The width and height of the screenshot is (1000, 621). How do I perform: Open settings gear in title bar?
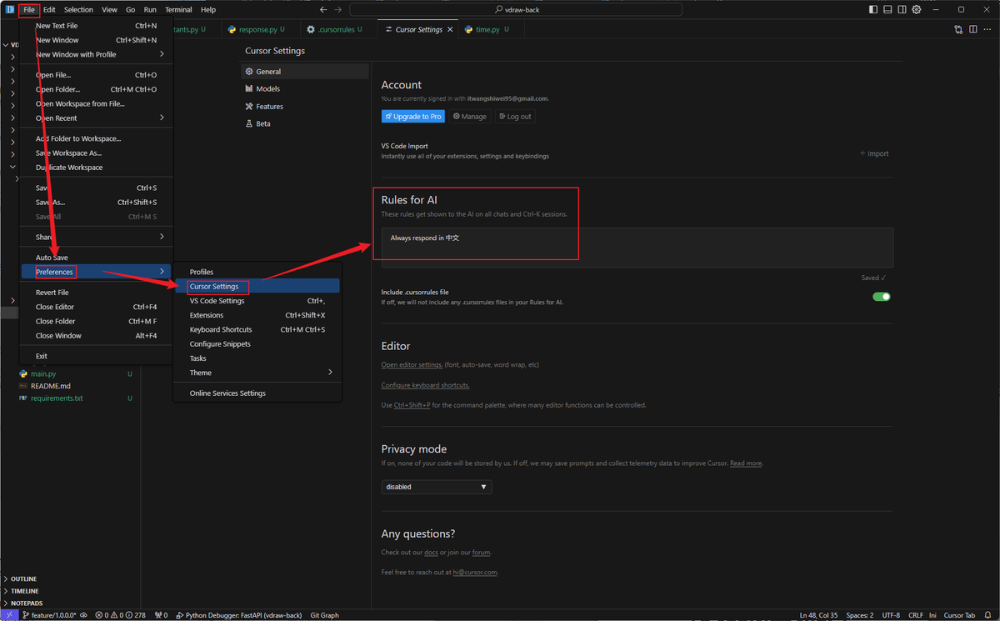(x=916, y=9)
